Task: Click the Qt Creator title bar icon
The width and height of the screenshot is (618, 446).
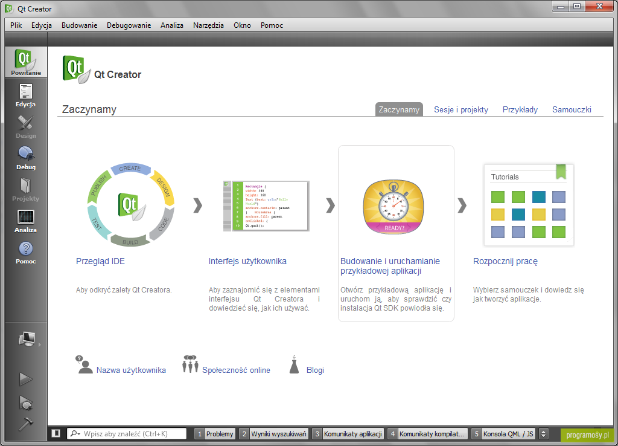Action: tap(9, 8)
